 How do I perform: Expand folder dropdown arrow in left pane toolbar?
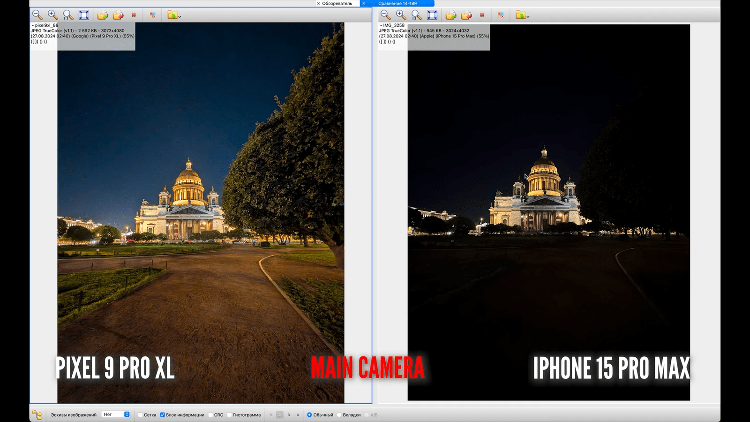tap(180, 17)
